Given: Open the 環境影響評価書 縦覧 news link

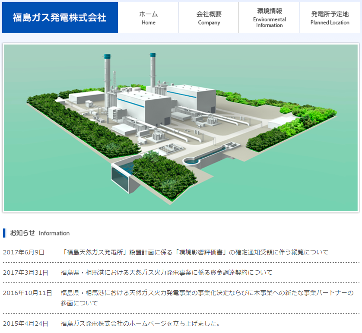Looking at the screenshot, I should coord(194,252).
